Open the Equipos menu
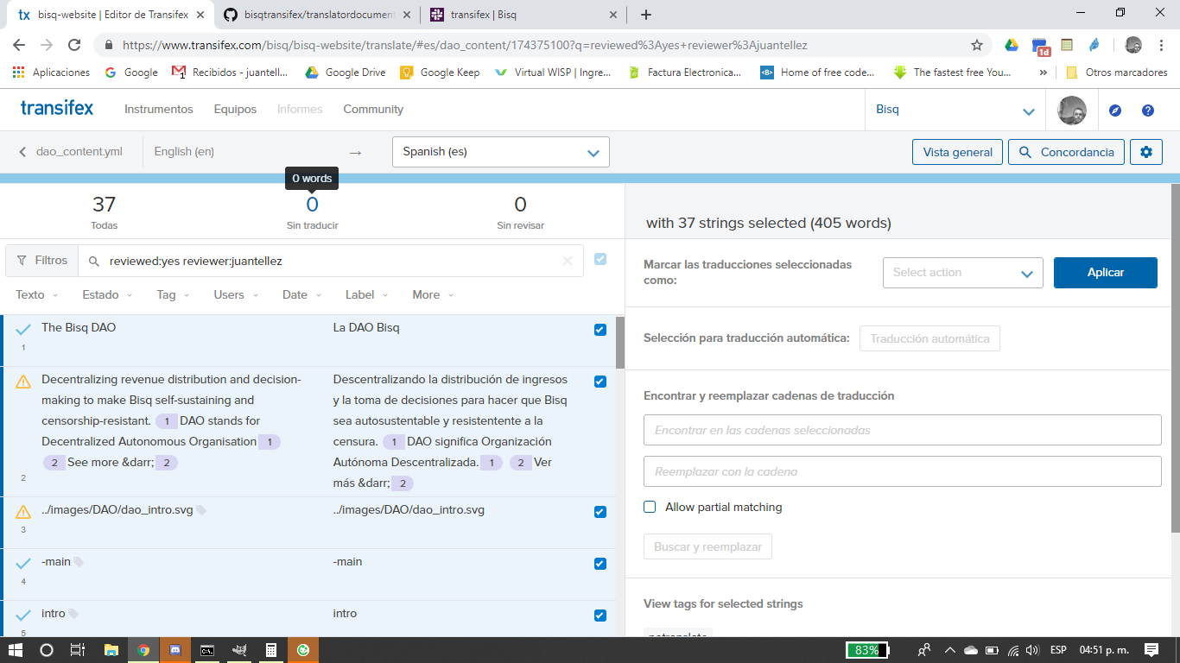Viewport: 1180px width, 663px height. pyautogui.click(x=235, y=110)
